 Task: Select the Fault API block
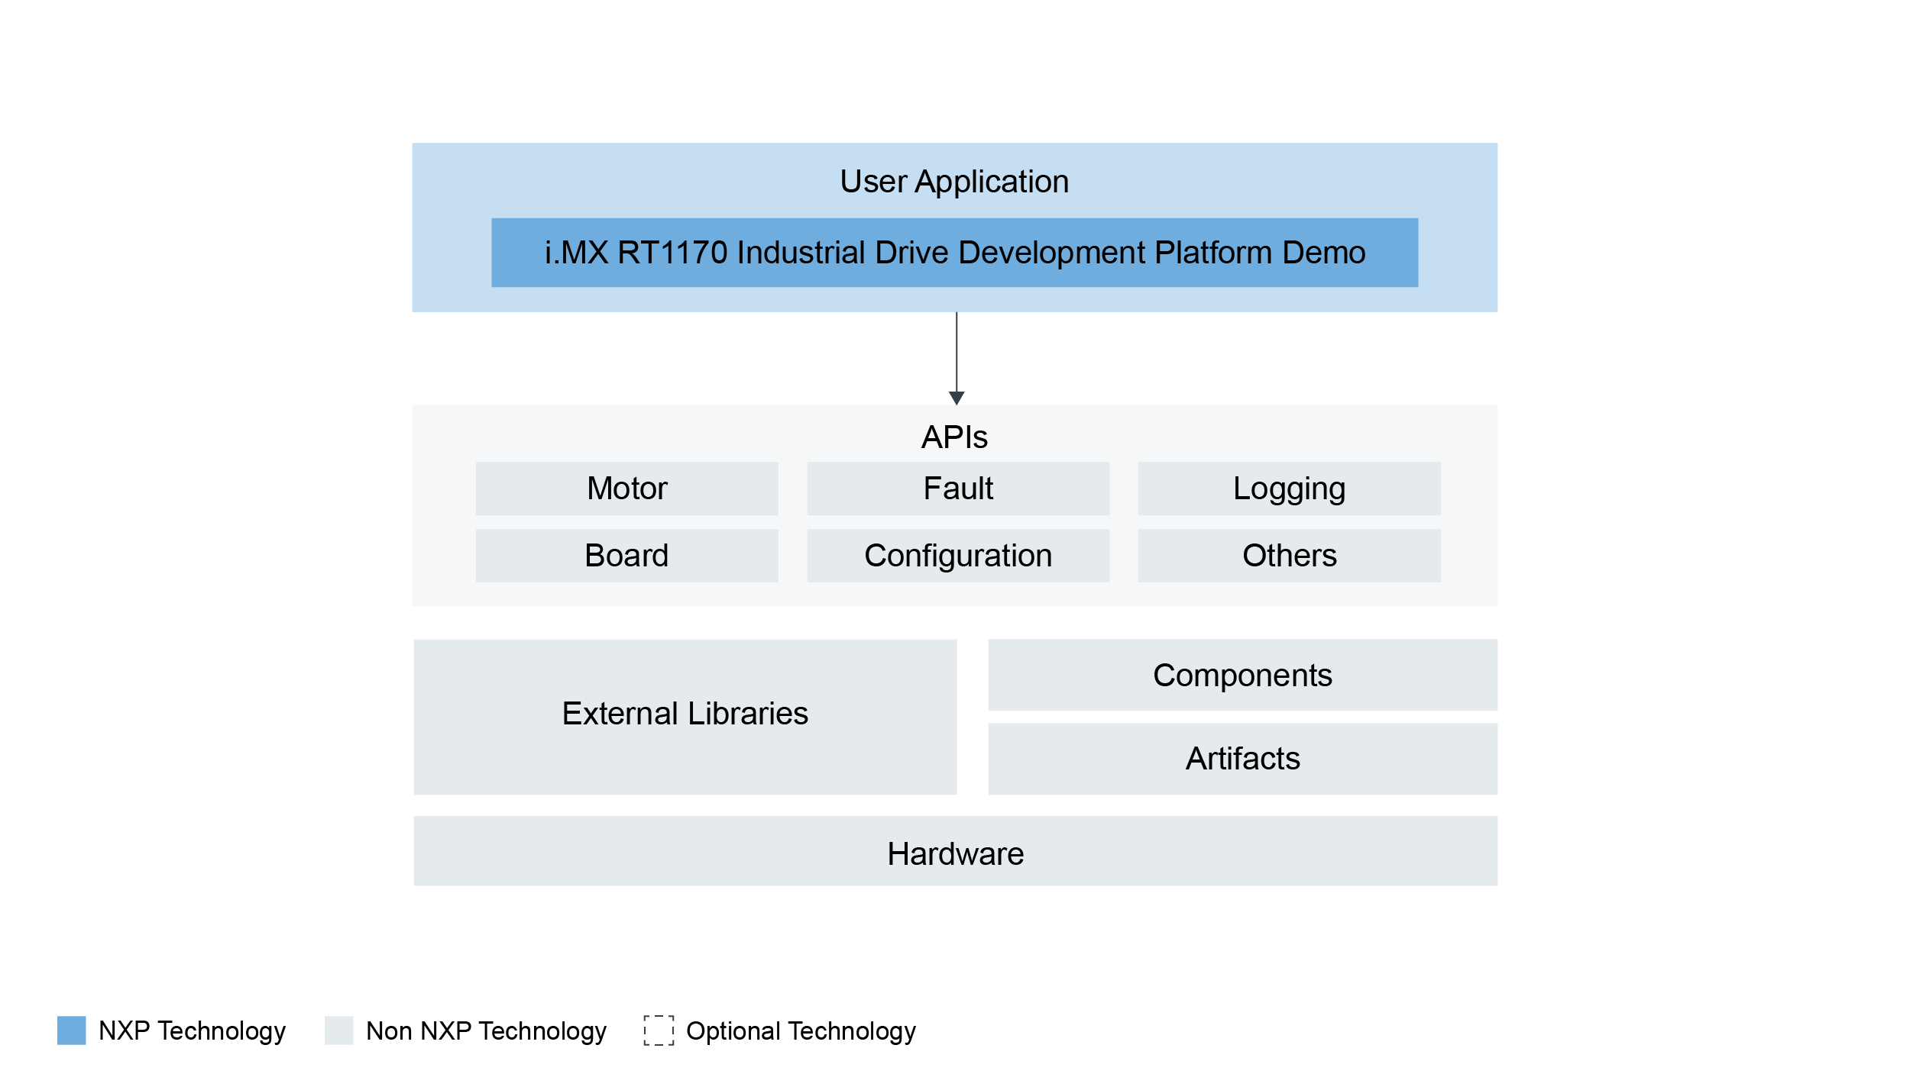[x=958, y=489]
